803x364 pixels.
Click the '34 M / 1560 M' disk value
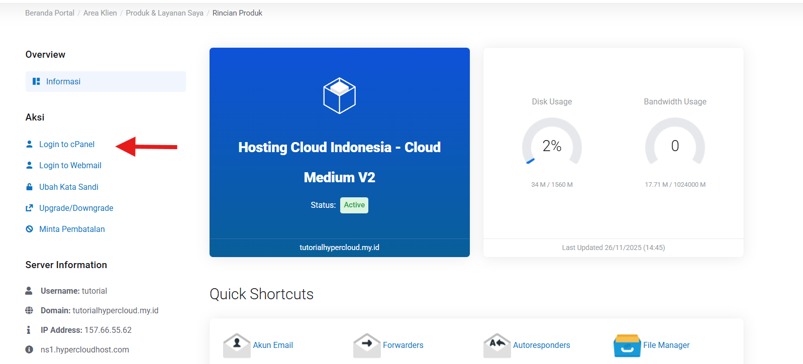point(552,185)
